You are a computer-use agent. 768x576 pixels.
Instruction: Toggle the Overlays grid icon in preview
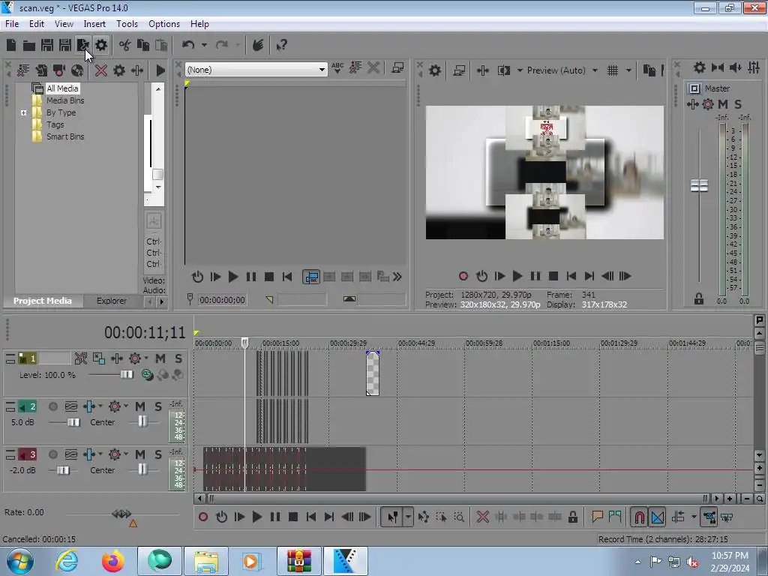(613, 70)
